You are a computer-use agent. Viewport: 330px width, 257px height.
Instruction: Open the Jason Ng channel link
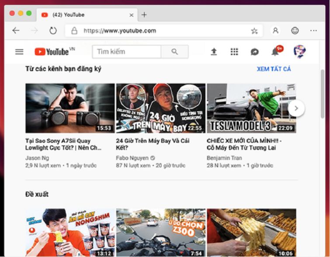click(37, 158)
